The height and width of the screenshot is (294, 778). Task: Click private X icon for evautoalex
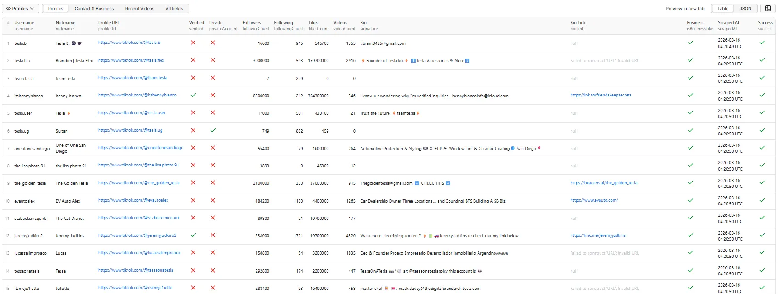coord(213,200)
